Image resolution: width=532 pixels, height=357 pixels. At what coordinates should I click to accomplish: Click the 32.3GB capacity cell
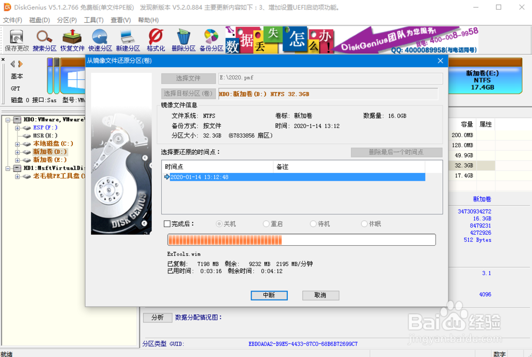pos(463,165)
